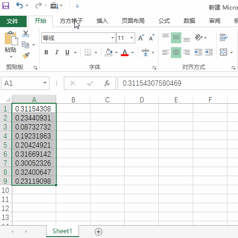Select the Format Painter brush icon
The image size is (238, 238).
coord(26,55)
